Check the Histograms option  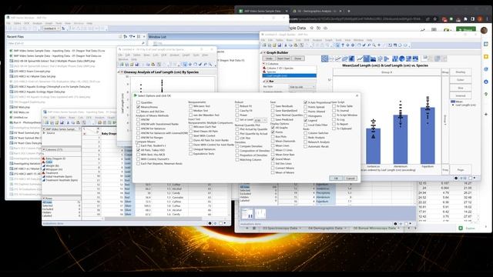click(305, 116)
